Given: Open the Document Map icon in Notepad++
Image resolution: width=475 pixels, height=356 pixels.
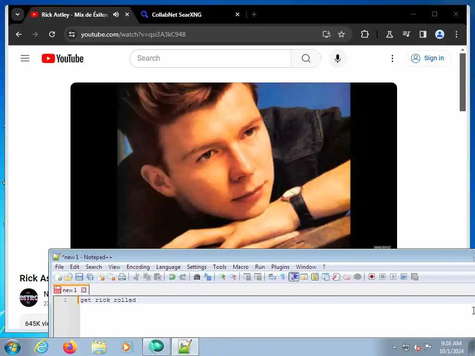Looking at the screenshot, I should point(315,277).
